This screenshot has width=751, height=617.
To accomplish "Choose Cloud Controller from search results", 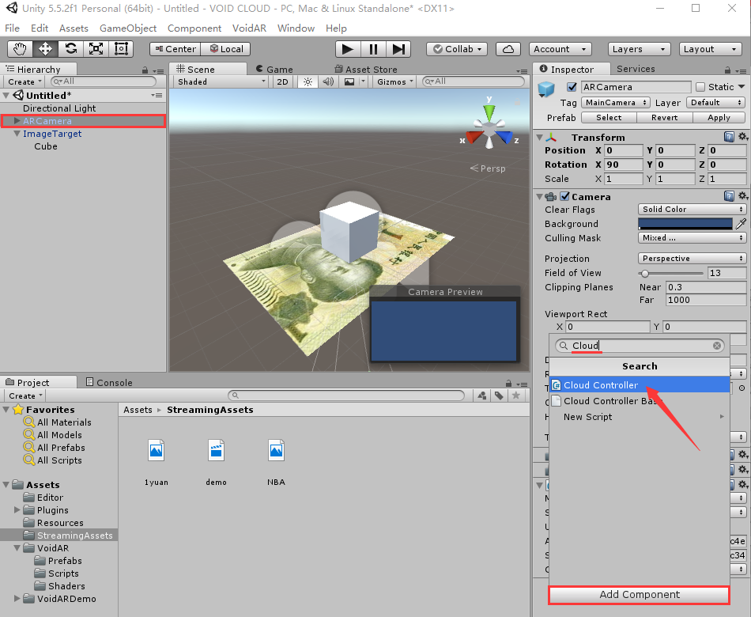I will (x=640, y=385).
